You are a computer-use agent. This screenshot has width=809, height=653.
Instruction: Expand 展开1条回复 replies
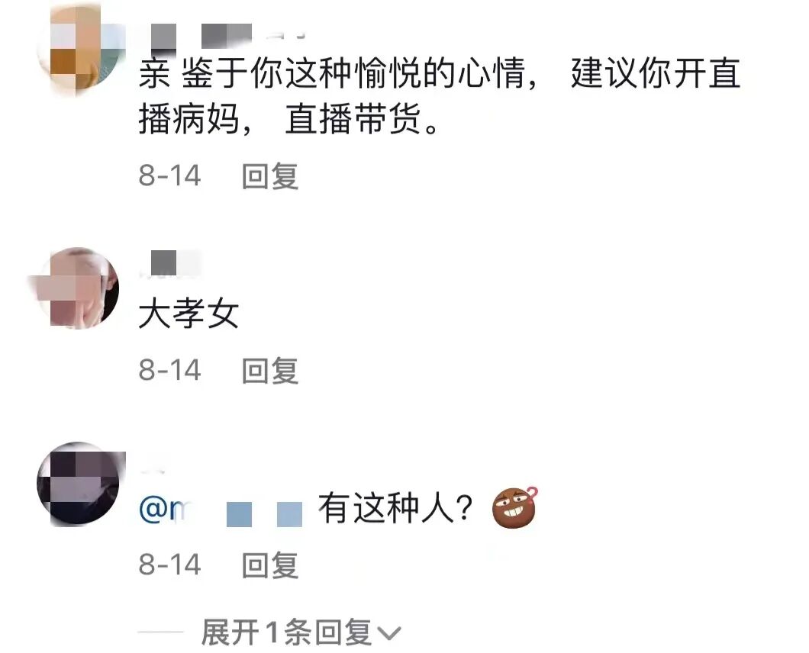[300, 632]
